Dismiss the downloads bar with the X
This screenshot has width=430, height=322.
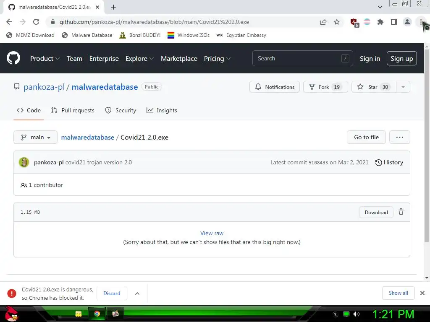click(422, 293)
